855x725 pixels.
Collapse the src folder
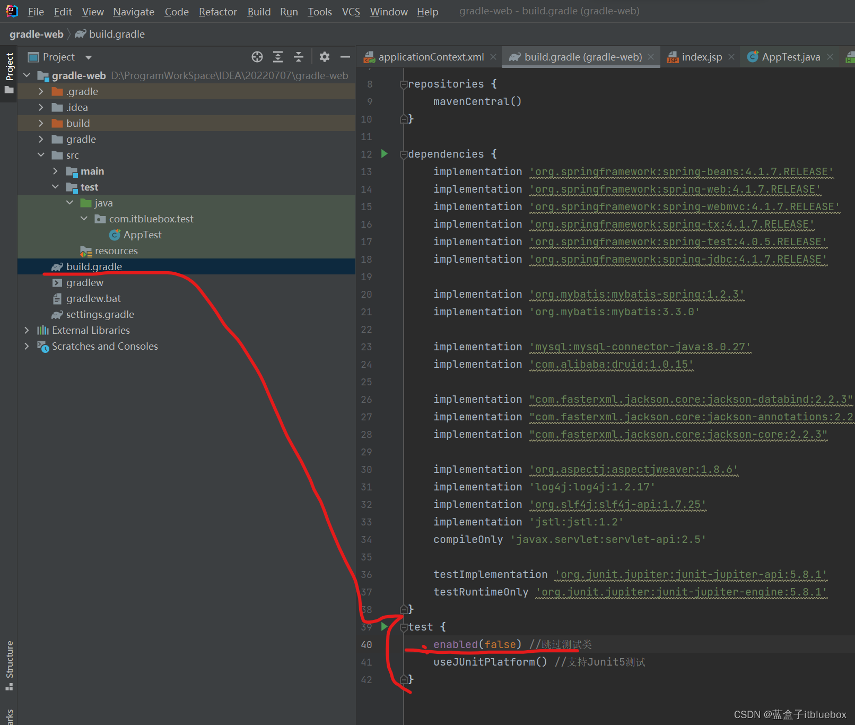point(41,155)
